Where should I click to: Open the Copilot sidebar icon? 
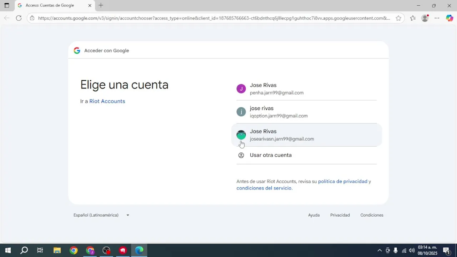click(450, 18)
